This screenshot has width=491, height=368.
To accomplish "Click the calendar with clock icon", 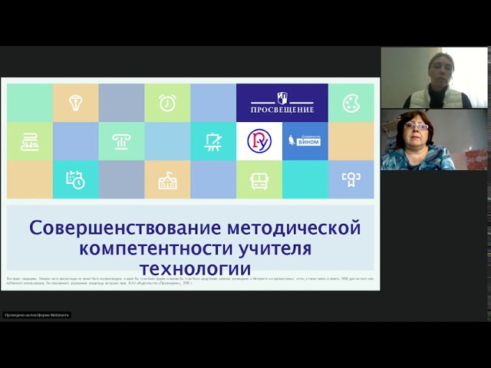I will [x=76, y=179].
